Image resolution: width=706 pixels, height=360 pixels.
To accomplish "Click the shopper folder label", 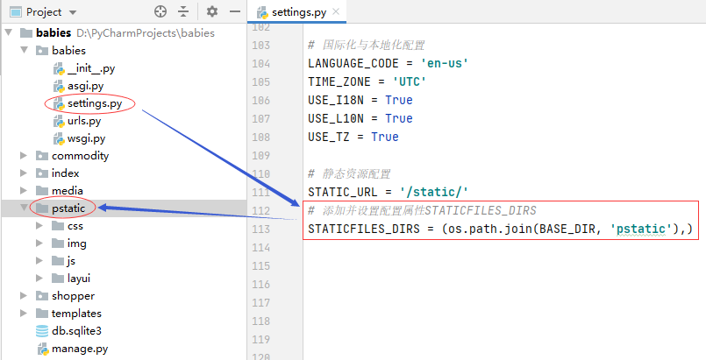I will coord(73,296).
